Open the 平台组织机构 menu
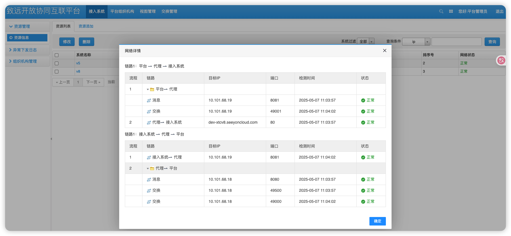 [122, 11]
